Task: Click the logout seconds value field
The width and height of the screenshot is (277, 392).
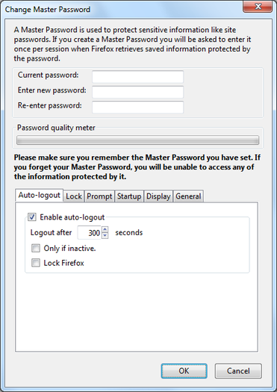Action: 90,233
